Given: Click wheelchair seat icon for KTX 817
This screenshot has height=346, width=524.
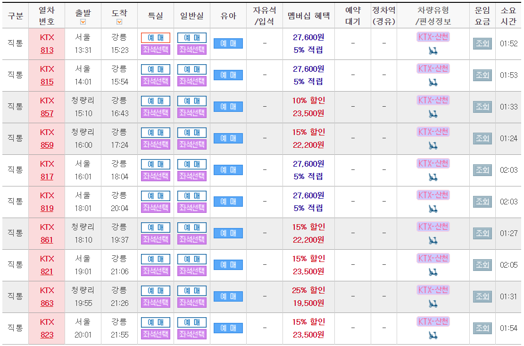Looking at the screenshot, I should [x=433, y=177].
